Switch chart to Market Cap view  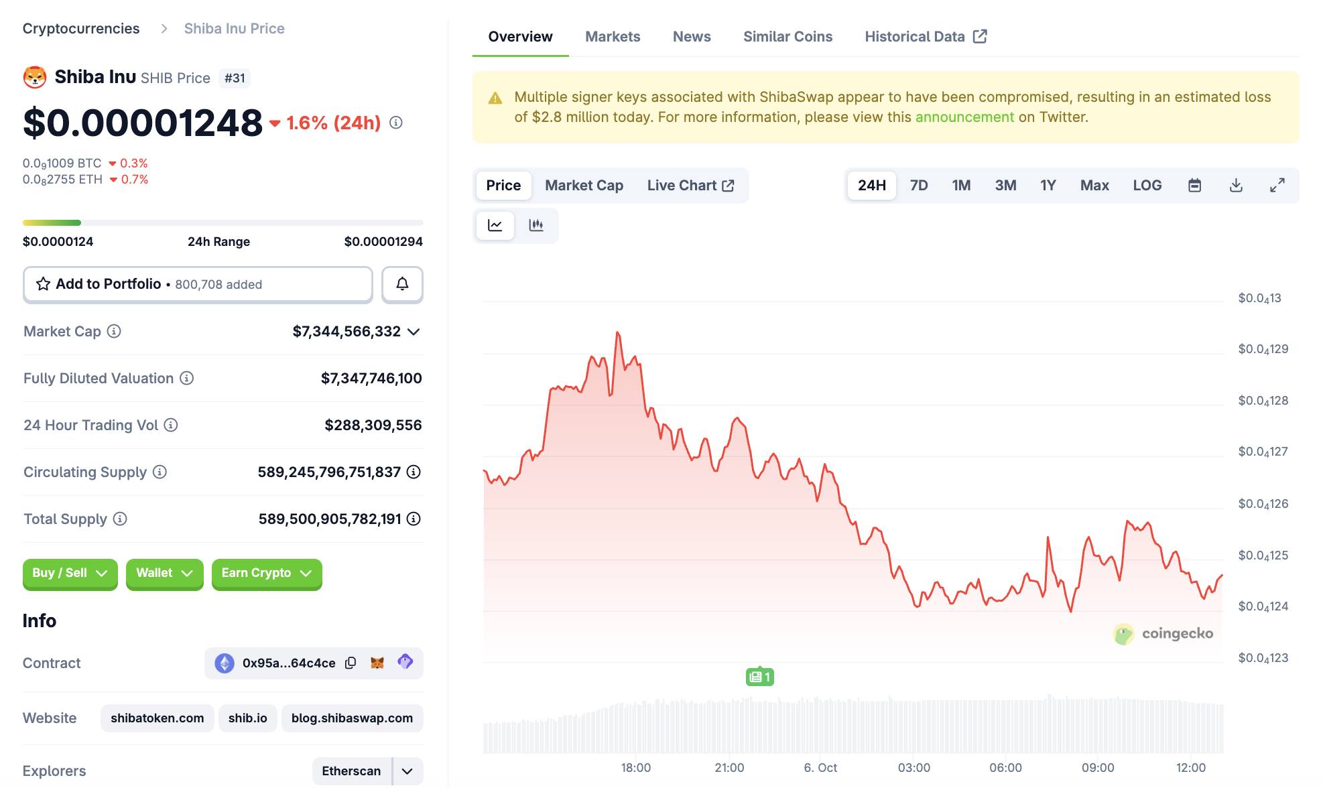pos(584,186)
